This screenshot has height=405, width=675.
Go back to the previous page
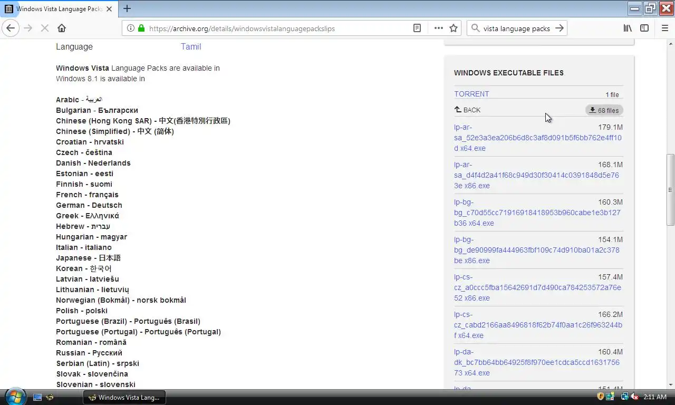pyautogui.click(x=11, y=28)
